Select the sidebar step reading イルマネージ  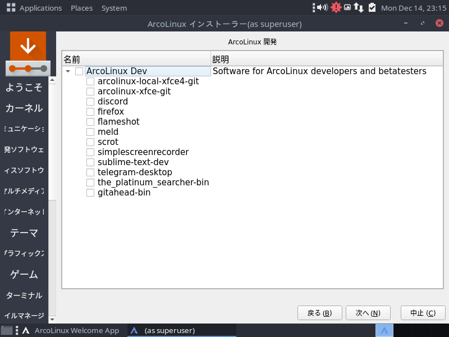coord(24,316)
